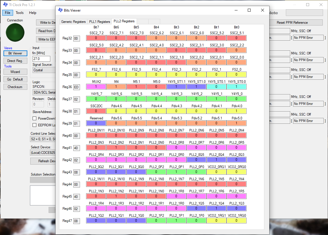The width and height of the screenshot is (328, 235).
Task: Click the Reg38 hex value field
Action: click(76, 112)
